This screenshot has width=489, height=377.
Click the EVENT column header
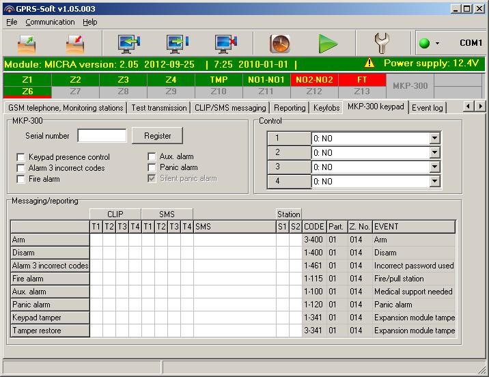tap(414, 227)
